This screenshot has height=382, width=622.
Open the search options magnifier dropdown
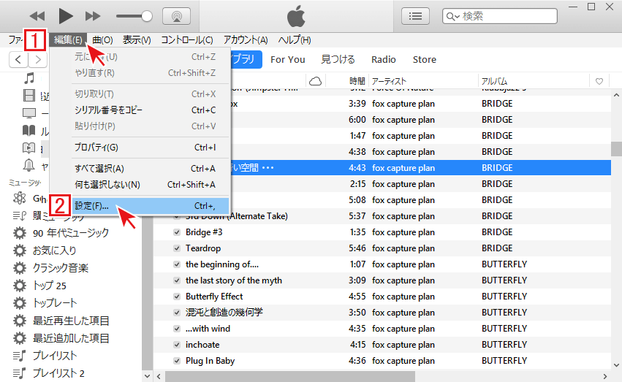452,16
